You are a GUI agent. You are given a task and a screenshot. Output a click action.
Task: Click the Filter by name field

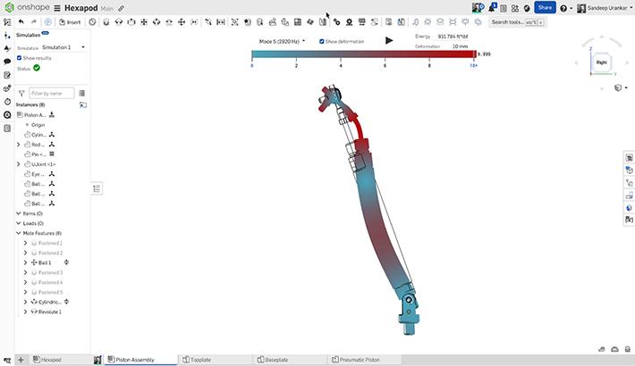[x=52, y=94]
